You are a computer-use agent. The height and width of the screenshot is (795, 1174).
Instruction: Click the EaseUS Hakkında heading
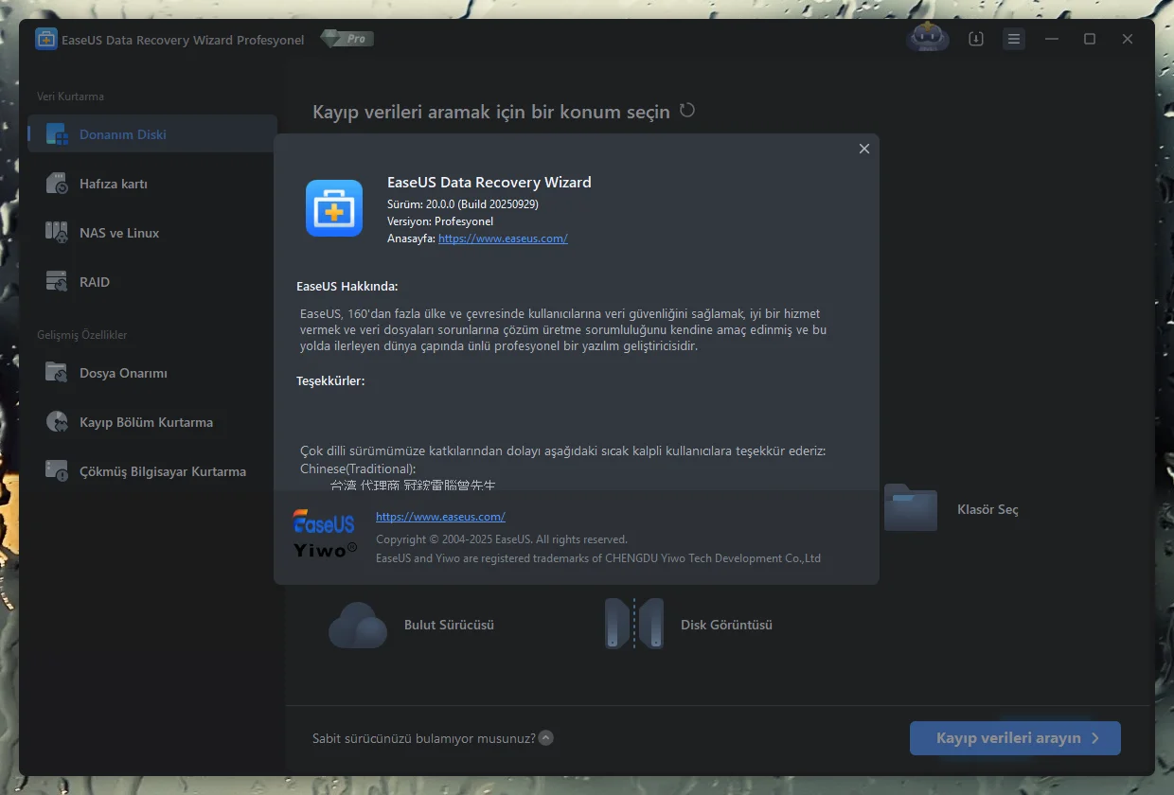(x=347, y=286)
